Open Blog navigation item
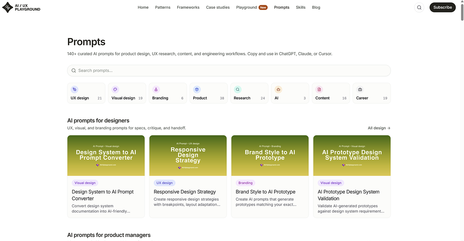 (316, 7)
